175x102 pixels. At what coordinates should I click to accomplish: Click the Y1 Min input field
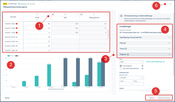coord(125,84)
